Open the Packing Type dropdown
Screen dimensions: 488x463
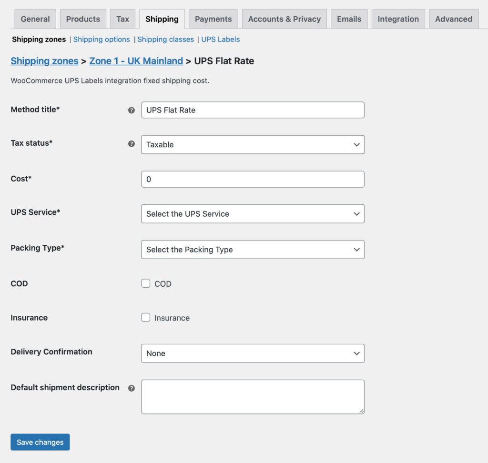pos(253,250)
